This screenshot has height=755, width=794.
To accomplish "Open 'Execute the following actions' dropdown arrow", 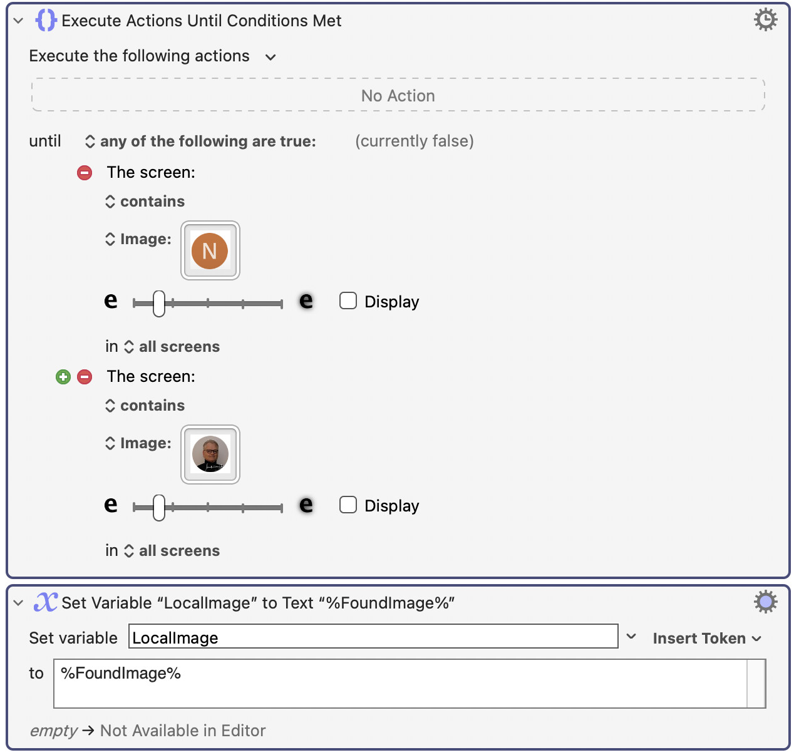I will point(271,57).
